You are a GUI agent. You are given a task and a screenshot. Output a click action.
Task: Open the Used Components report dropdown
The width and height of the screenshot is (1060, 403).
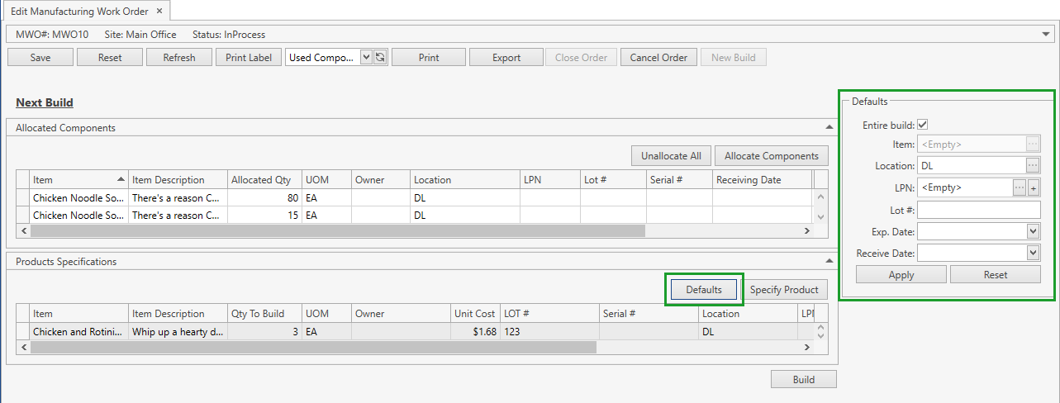coord(367,58)
